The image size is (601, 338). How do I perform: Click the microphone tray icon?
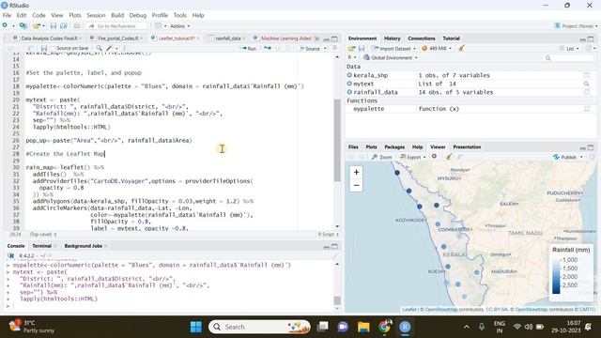(482, 327)
